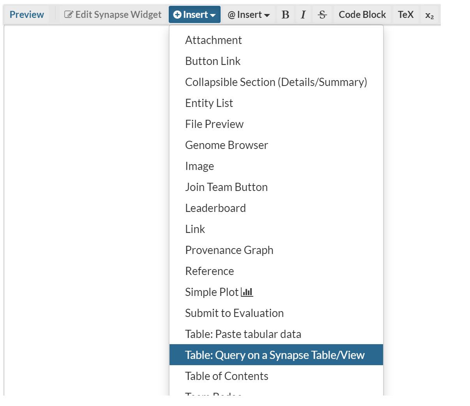Select the Table of Contents option
The height and width of the screenshot is (406, 470).
point(226,376)
